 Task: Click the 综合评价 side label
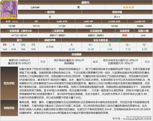pyautogui.click(x=9, y=83)
